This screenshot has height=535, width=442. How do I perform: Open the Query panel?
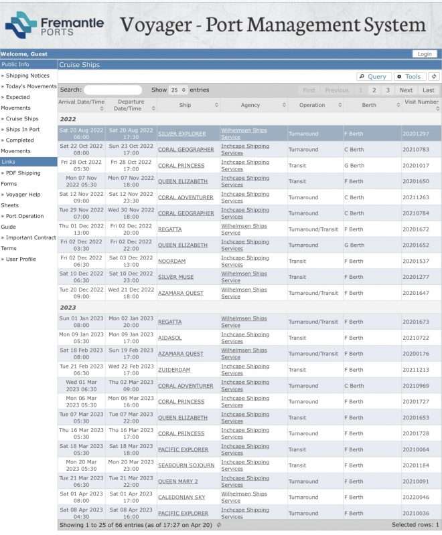[x=373, y=76]
